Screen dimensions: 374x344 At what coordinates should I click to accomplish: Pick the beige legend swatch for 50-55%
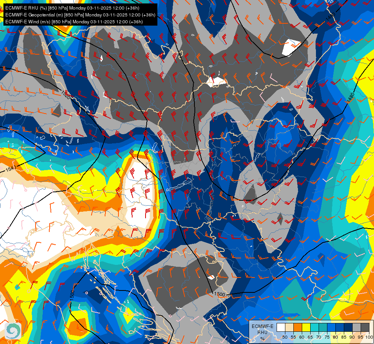(289, 327)
